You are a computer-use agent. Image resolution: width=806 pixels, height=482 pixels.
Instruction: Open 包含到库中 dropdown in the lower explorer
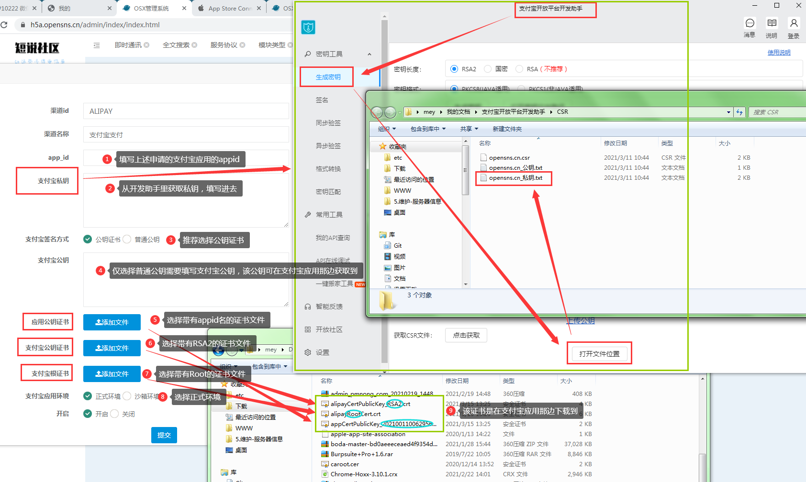pyautogui.click(x=270, y=366)
